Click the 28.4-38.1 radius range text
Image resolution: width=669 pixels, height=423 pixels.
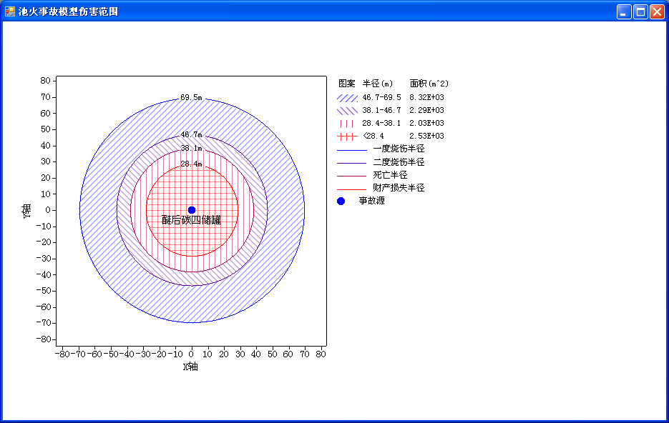[x=381, y=123]
